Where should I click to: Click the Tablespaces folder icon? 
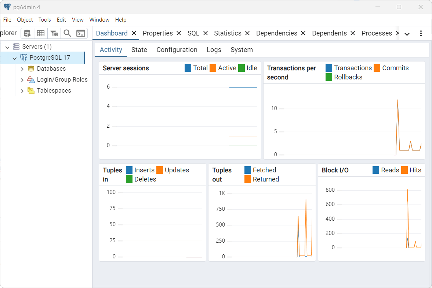coord(31,90)
